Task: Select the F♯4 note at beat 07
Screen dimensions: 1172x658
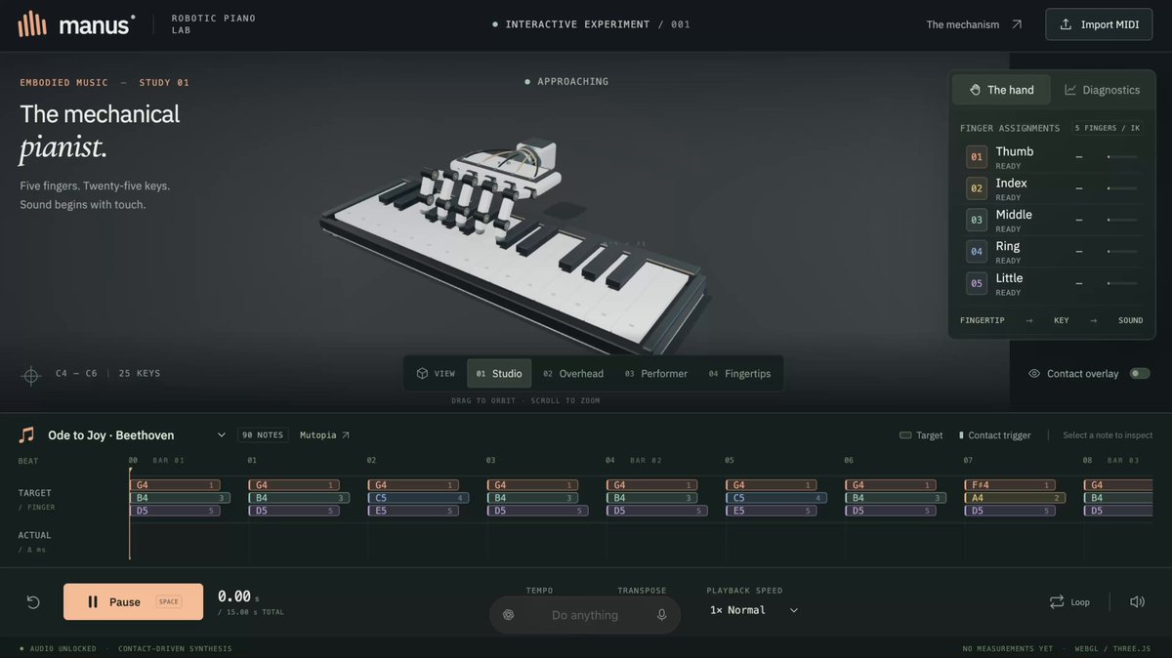Action: pyautogui.click(x=1009, y=485)
